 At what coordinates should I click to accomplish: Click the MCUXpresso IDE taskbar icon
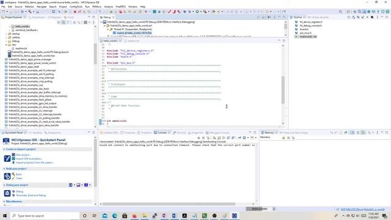(x=235, y=216)
